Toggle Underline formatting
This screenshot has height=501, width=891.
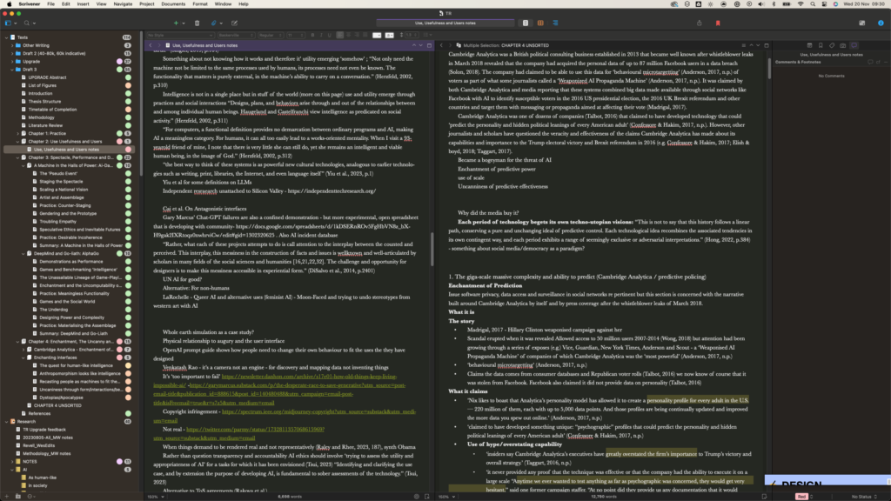(329, 35)
